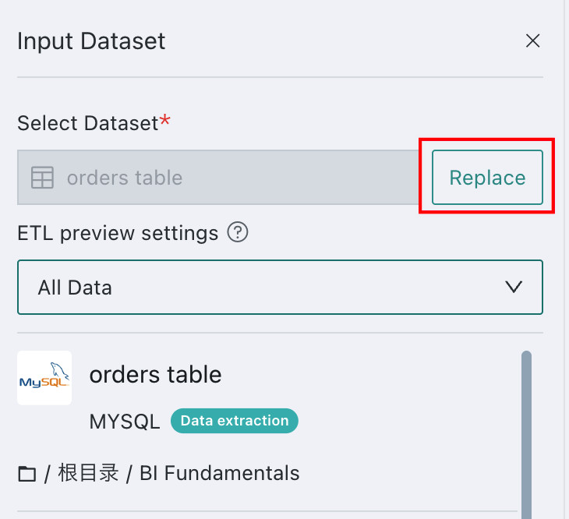Click the orders table dataset title

[155, 375]
